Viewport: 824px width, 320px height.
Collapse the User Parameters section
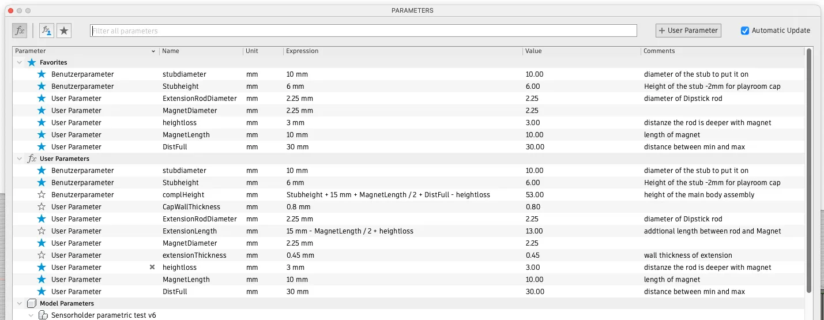[20, 159]
